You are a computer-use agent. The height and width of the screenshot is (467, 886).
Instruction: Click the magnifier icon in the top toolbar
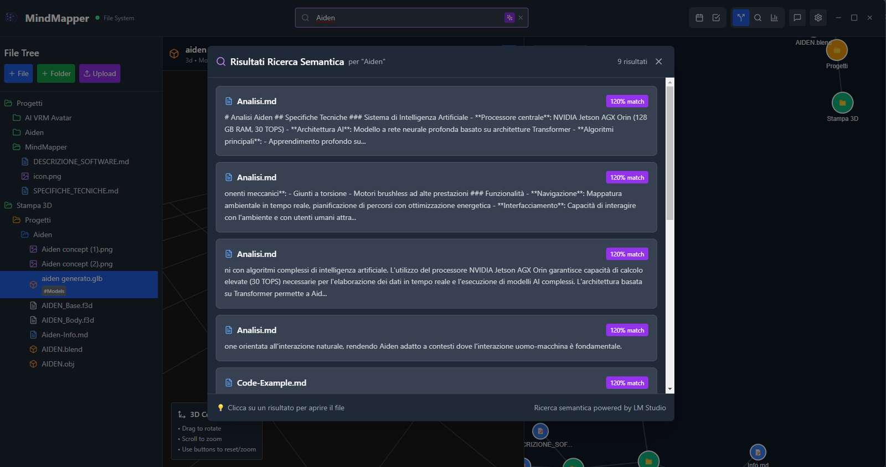click(x=758, y=18)
